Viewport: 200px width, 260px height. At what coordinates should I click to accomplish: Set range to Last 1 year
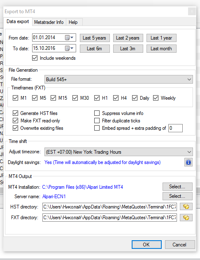pos(161,38)
